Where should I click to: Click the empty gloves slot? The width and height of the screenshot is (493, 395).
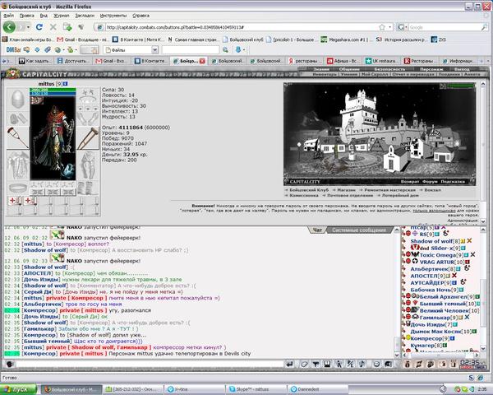88,118
